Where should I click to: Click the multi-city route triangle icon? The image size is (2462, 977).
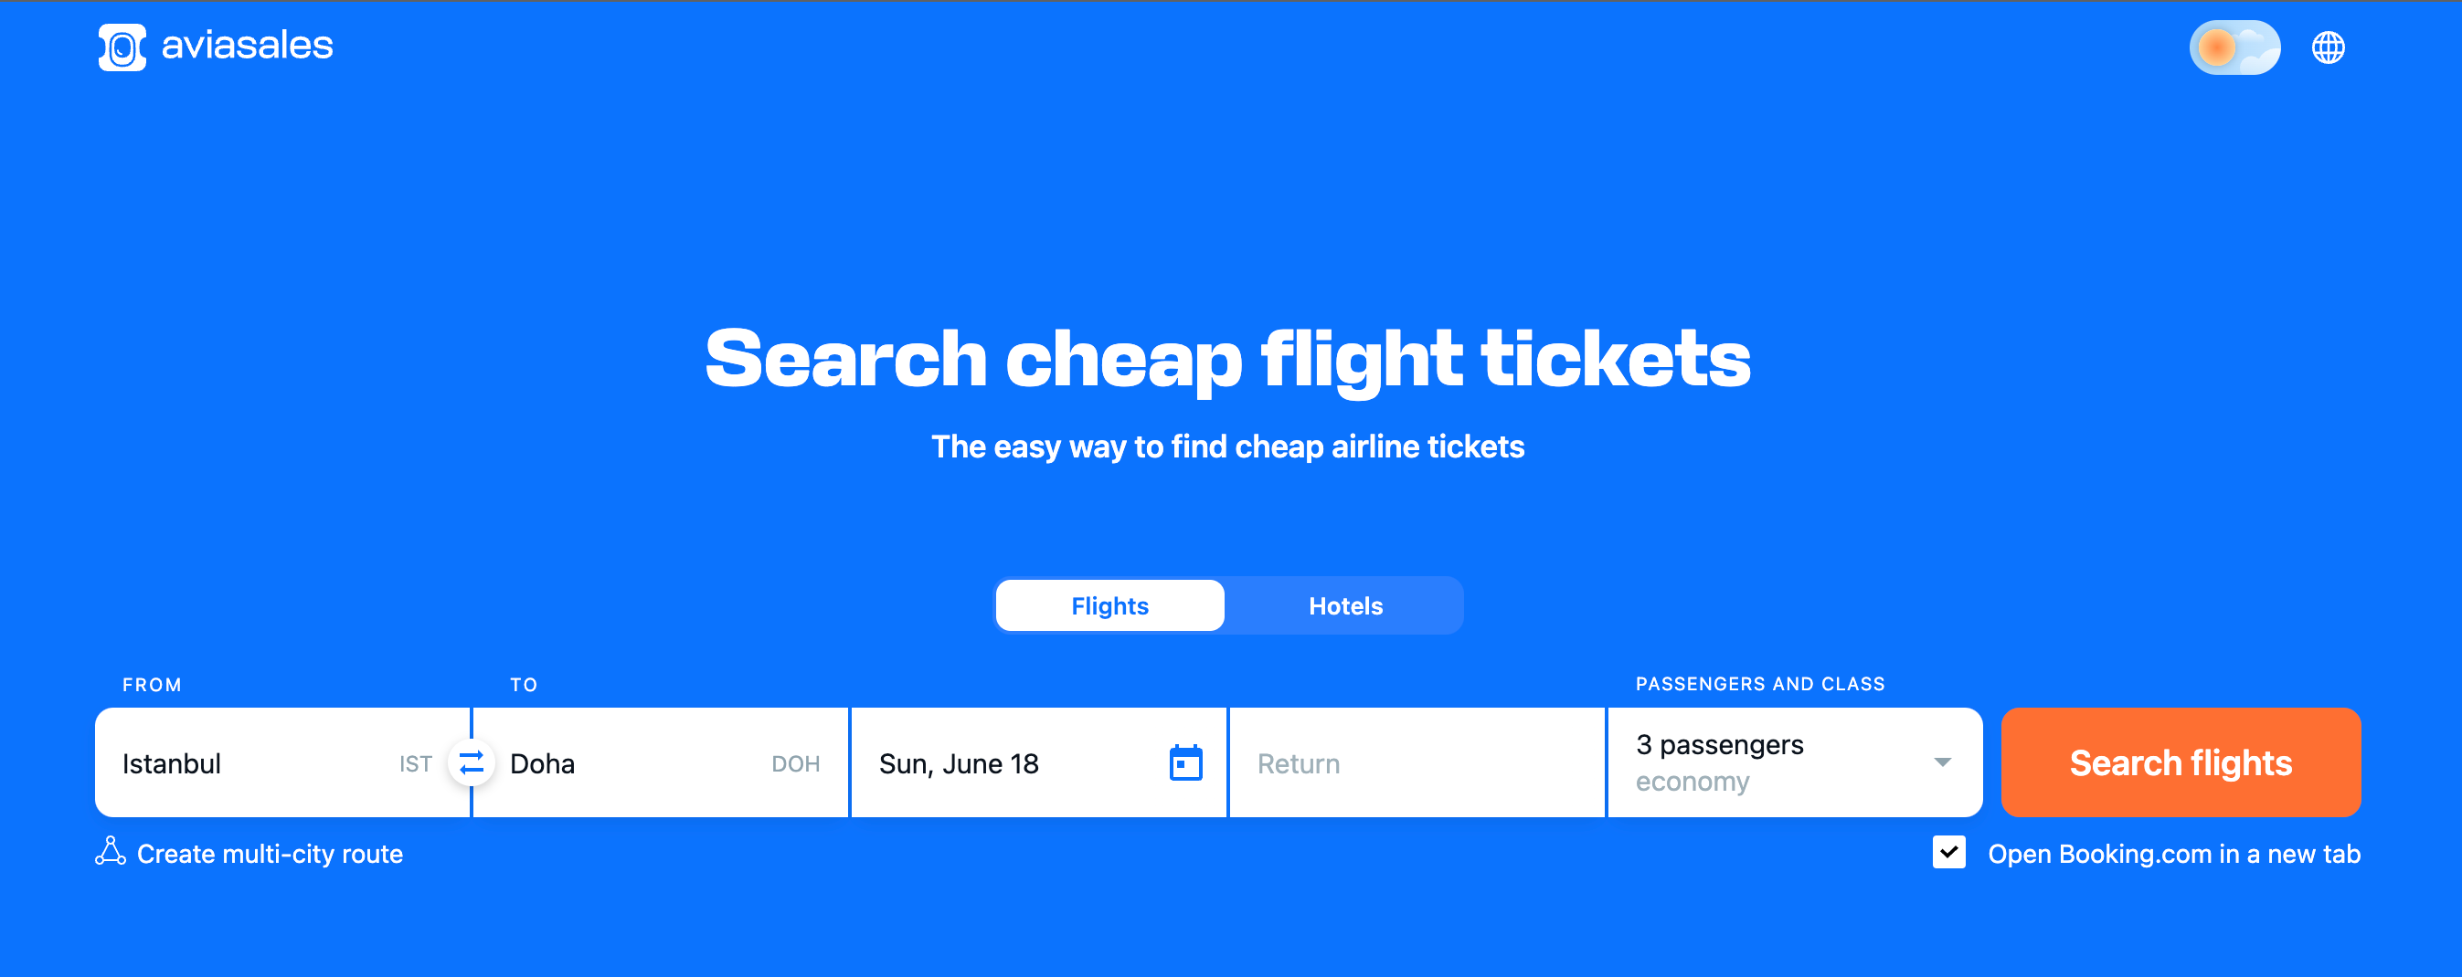tap(111, 851)
